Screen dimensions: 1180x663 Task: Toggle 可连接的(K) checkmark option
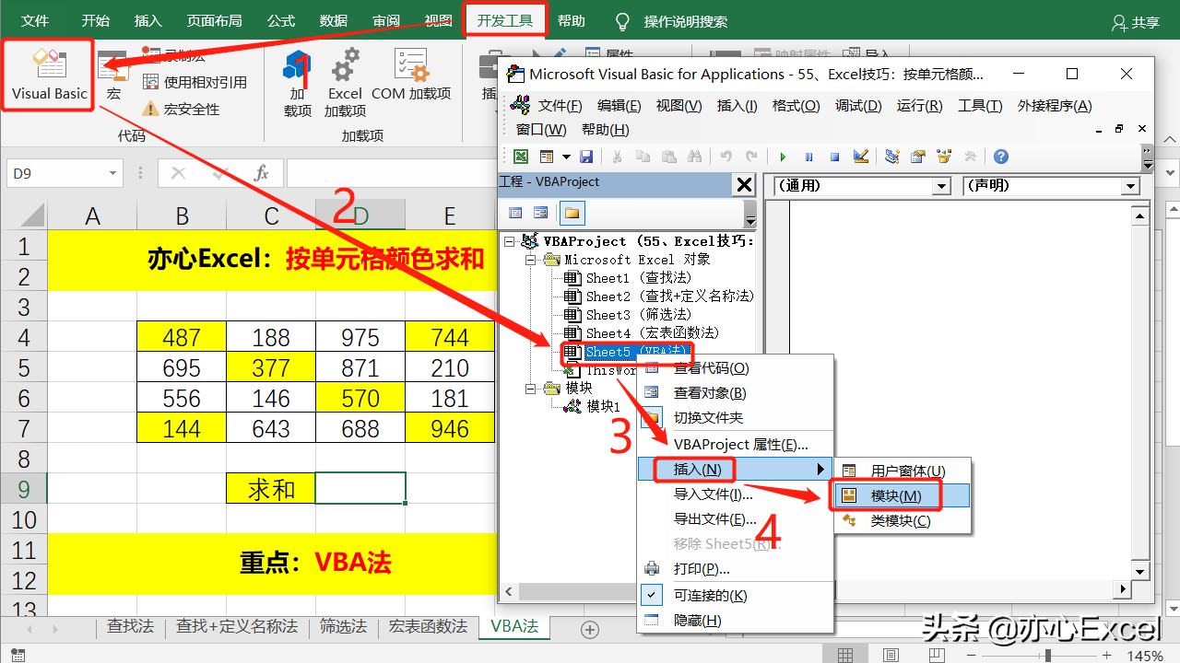[x=736, y=596]
